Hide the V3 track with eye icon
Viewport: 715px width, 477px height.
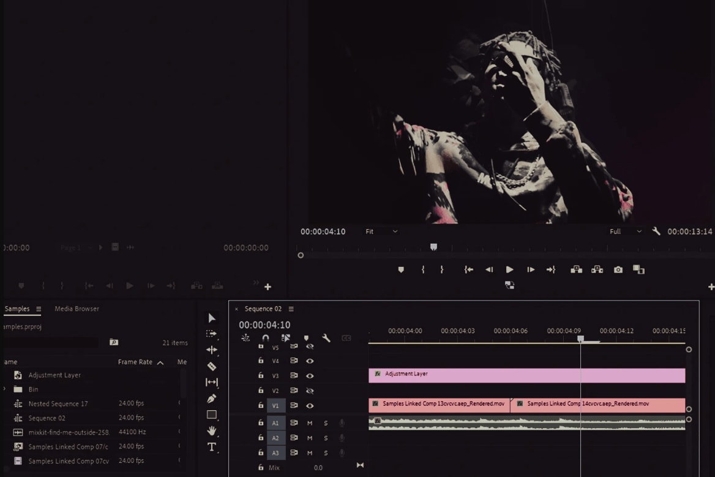point(310,376)
